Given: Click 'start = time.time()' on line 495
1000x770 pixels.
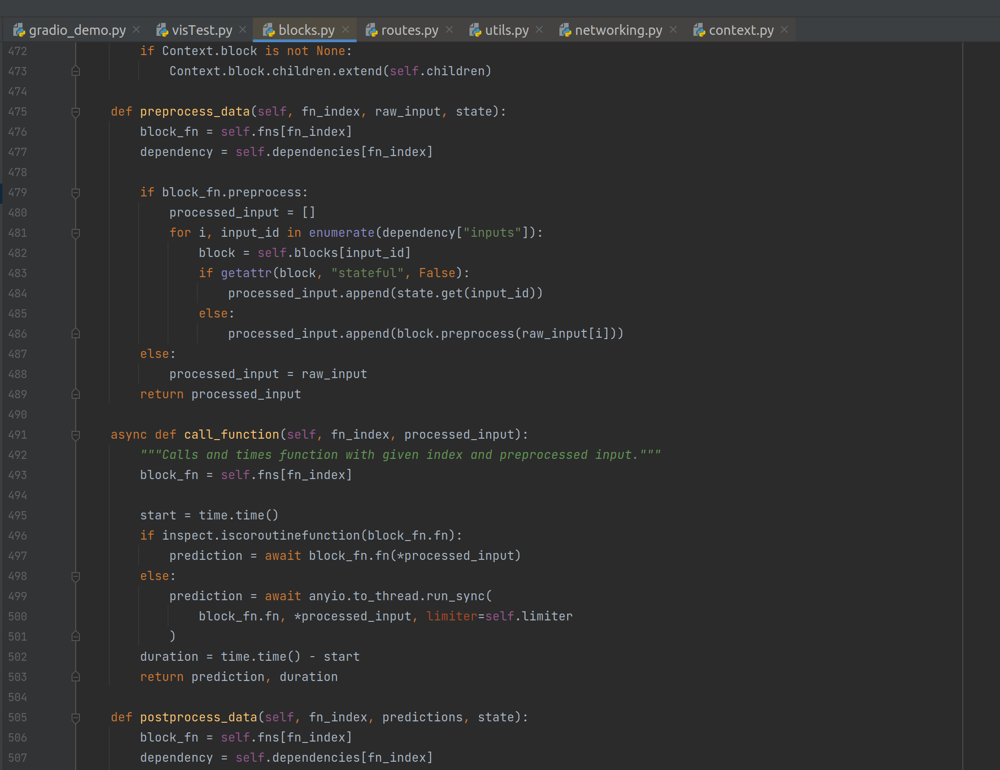Looking at the screenshot, I should (x=209, y=516).
